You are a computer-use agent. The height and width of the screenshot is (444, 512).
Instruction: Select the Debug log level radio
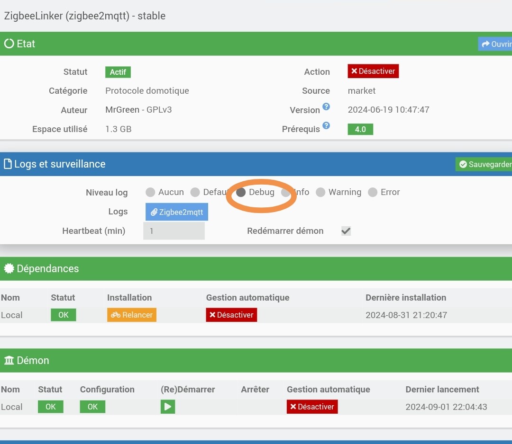pos(241,192)
